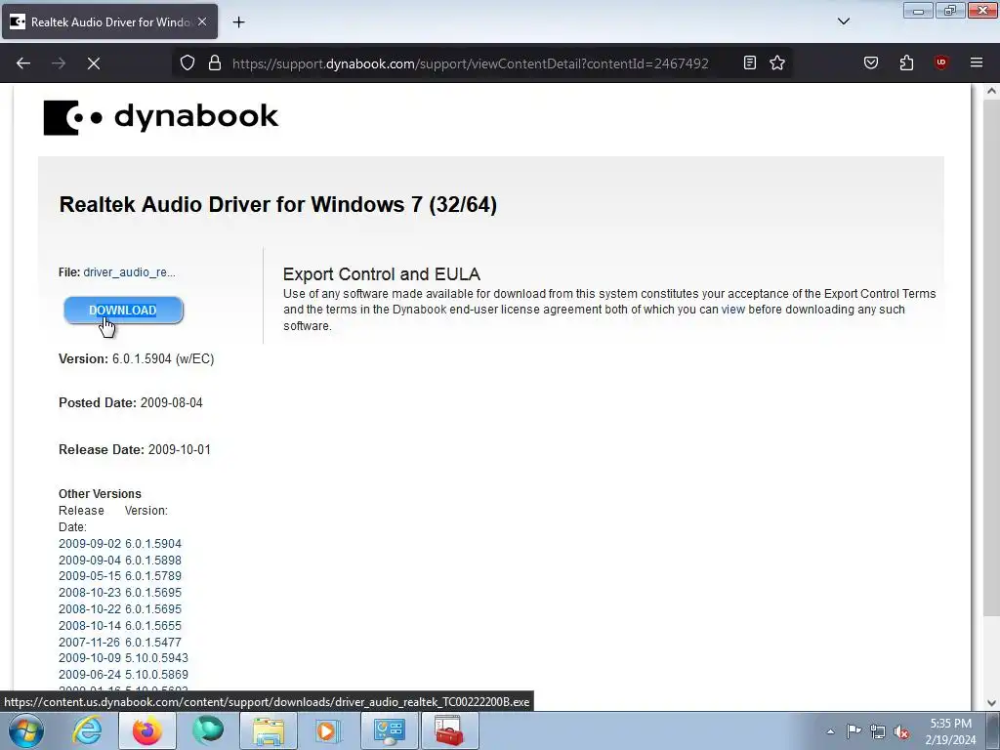Open version 2008-10-23 6.0.1.5695
The image size is (1000, 750).
(x=120, y=593)
